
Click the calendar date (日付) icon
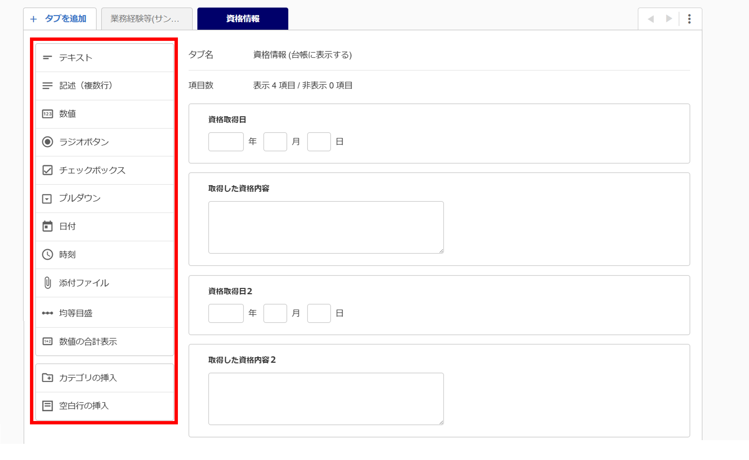[47, 226]
